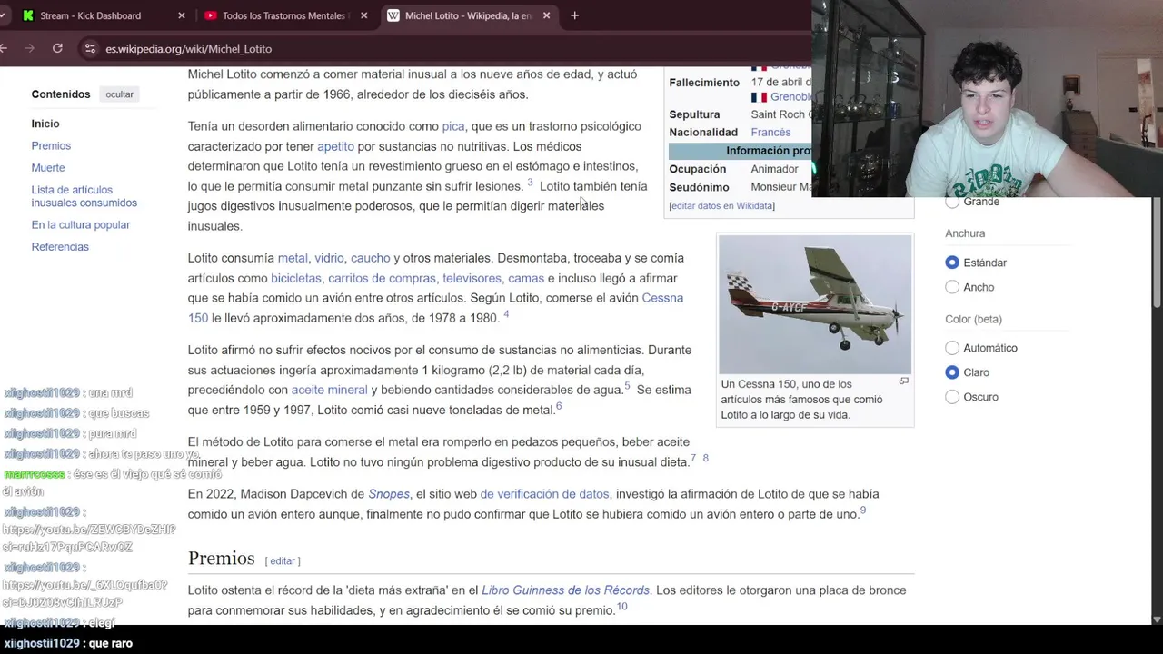Viewport: 1163px width, 654px height.
Task: Select the Michel Lotito Wikipedia tab
Action: 468,15
